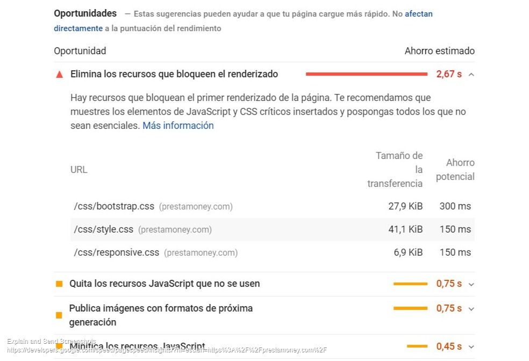Image resolution: width=529 pixels, height=361 pixels.
Task: Click the red triangle warning icon
Action: [x=59, y=74]
